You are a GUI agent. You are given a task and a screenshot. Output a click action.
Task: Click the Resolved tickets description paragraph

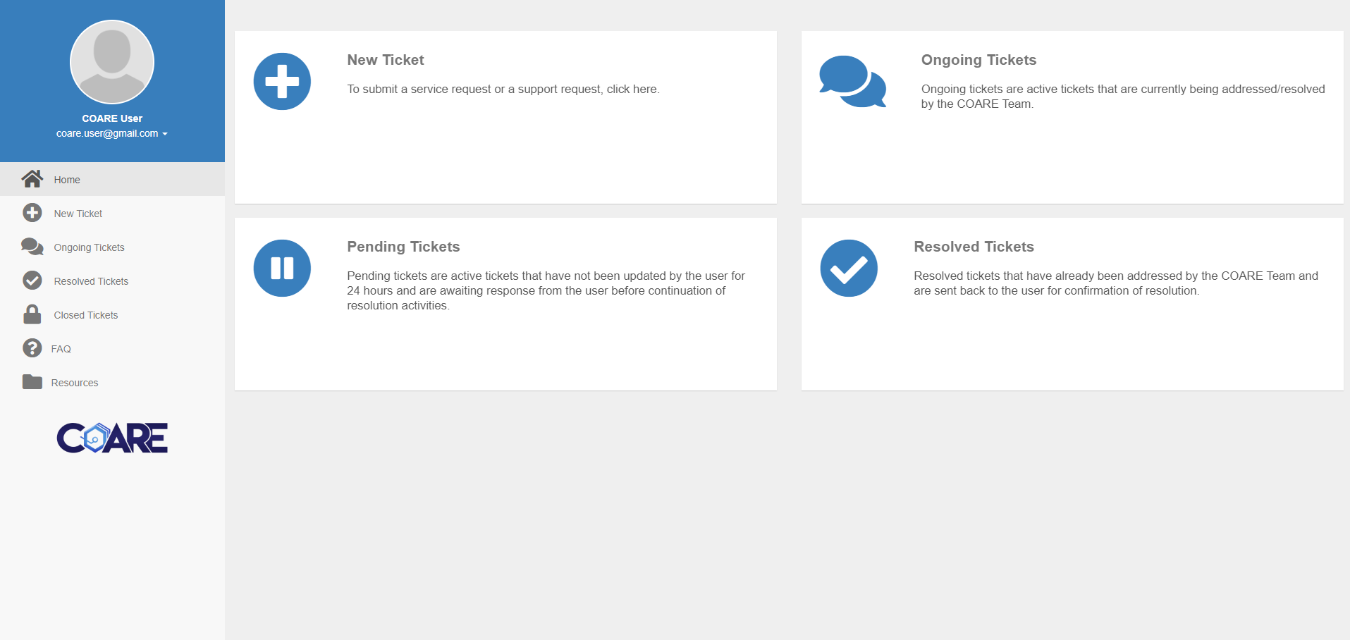(1116, 283)
